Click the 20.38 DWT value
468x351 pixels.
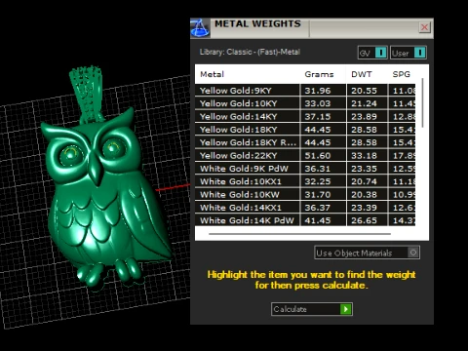pyautogui.click(x=364, y=195)
